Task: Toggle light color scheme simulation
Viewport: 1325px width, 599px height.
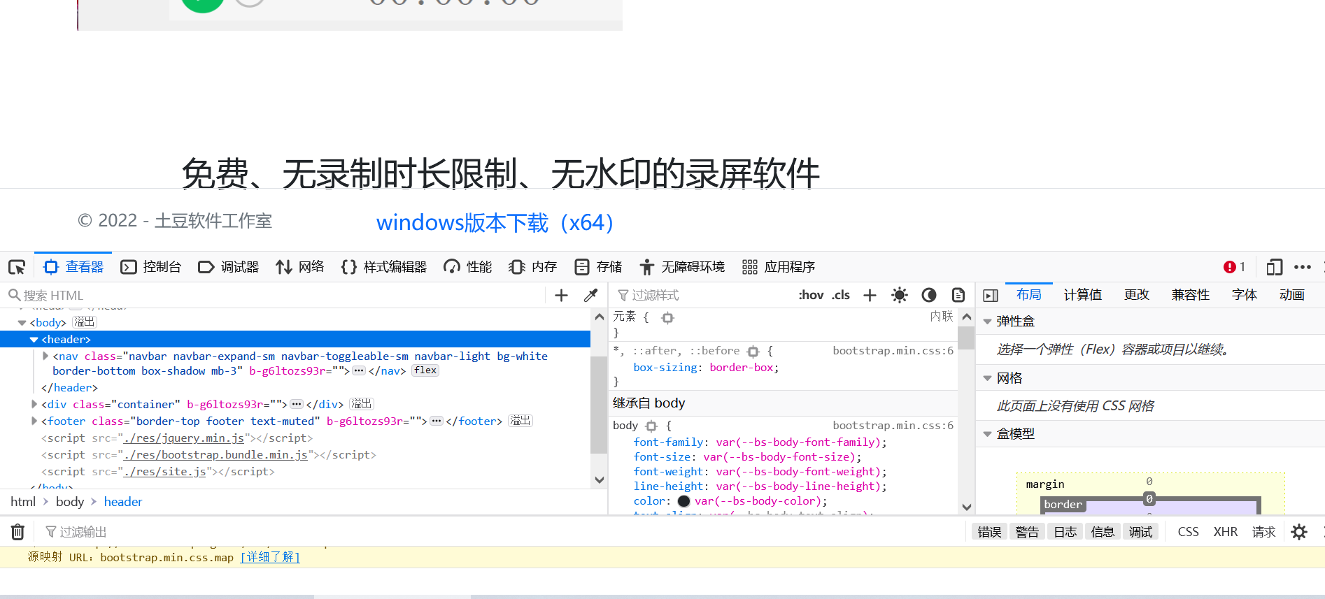Action: coord(900,295)
